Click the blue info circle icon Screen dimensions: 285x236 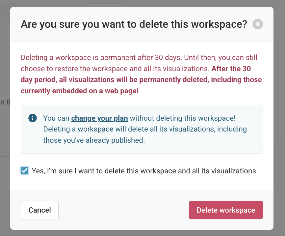coord(33,118)
